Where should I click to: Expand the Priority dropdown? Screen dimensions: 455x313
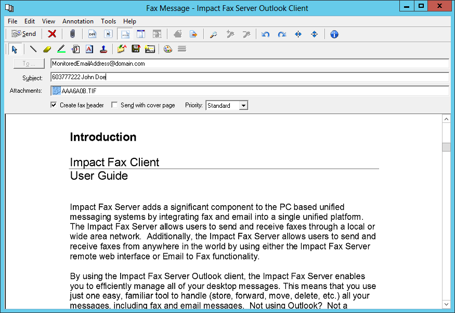tap(243, 106)
